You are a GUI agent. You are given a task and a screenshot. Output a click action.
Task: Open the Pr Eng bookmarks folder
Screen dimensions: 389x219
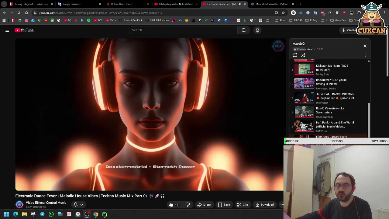point(311,20)
